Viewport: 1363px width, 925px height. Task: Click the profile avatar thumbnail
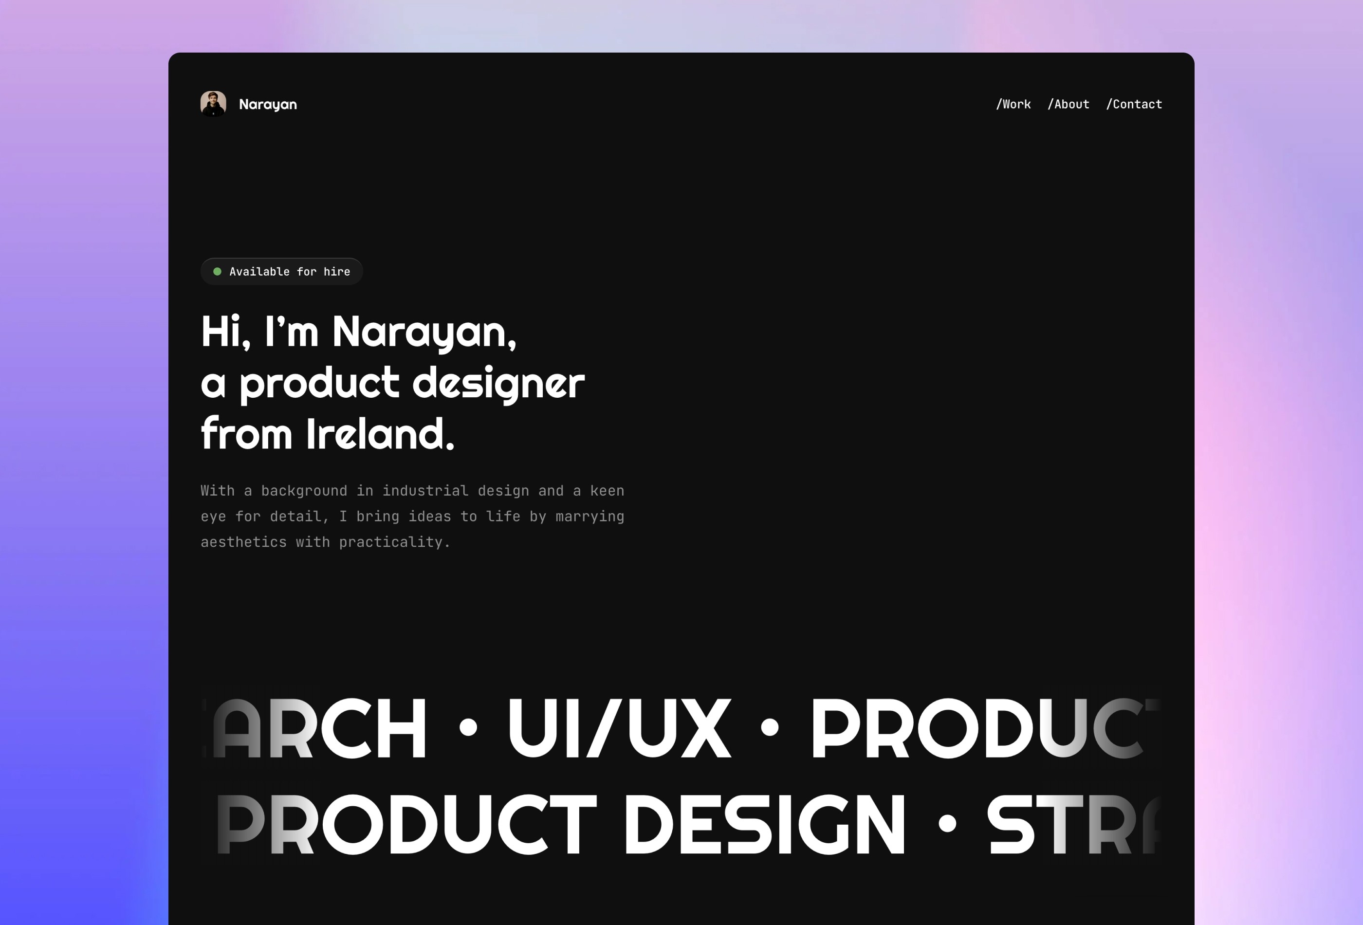[213, 103]
